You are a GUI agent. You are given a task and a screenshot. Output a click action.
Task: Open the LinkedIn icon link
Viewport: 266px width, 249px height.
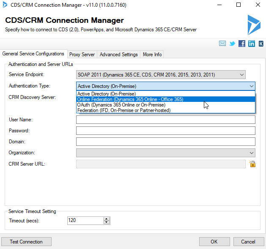pos(252,44)
